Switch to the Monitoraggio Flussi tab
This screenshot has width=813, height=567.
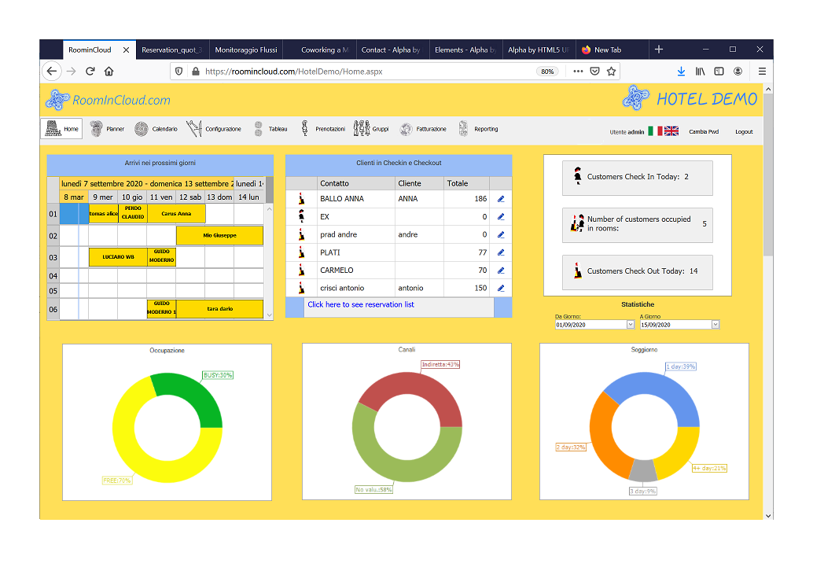tap(245, 50)
